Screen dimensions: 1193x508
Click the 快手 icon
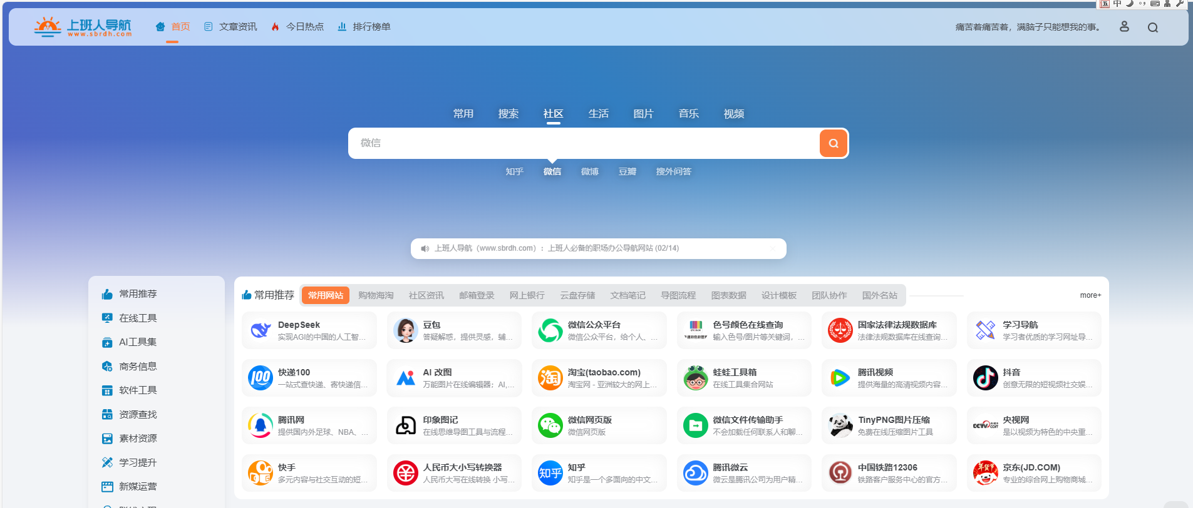click(x=261, y=473)
